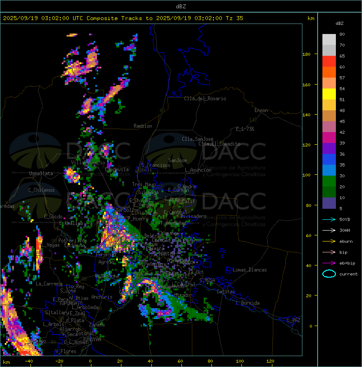Click the 'Ramblon' map label
362x367 pixels.
(143, 126)
